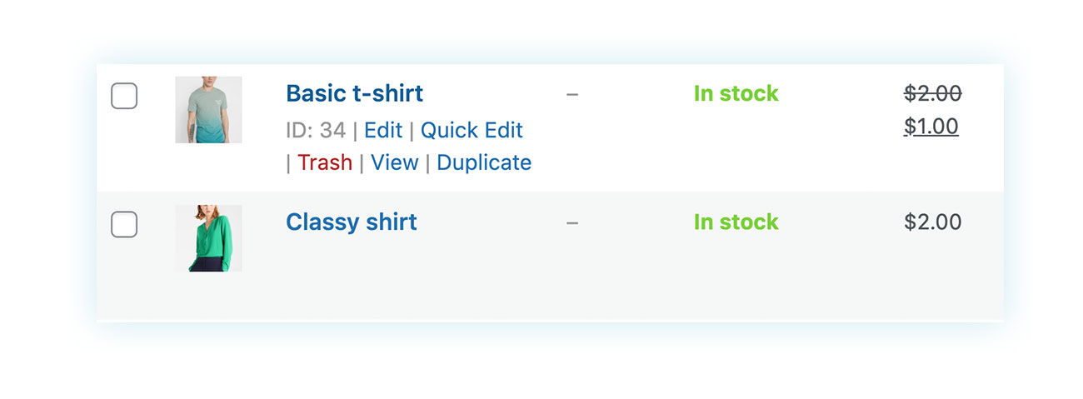Image resolution: width=1083 pixels, height=399 pixels.
Task: View the Basic t-shirt product page
Action: coord(394,162)
